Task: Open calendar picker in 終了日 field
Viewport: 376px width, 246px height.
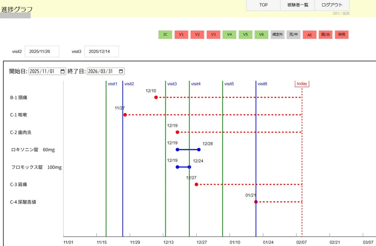Action: 121,71
